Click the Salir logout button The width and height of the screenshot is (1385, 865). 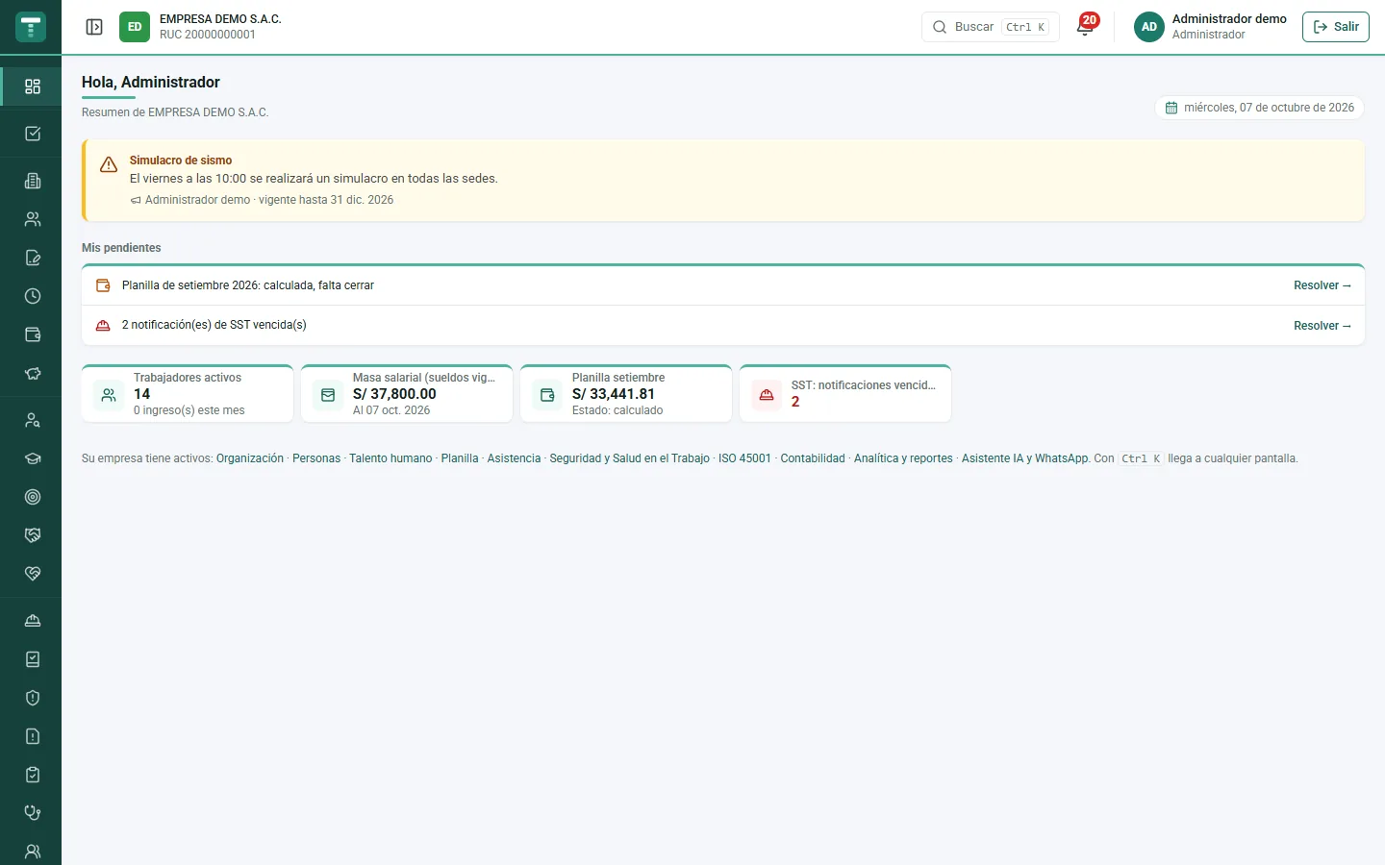pos(1335,27)
